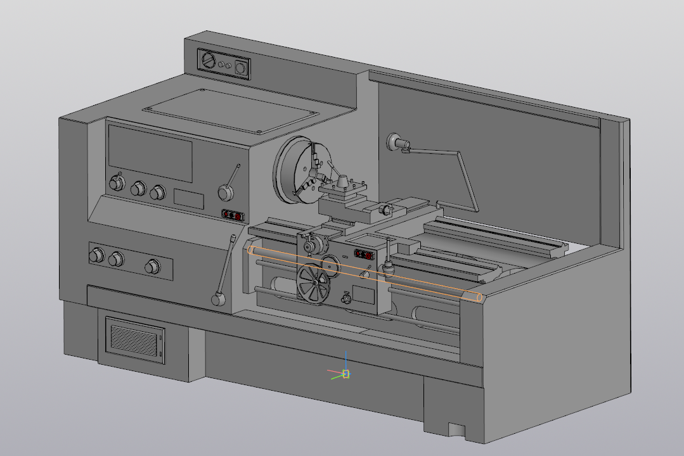Select the red button cluster on the carriage apron
Viewport: 684px width, 456px height.
(x=365, y=255)
